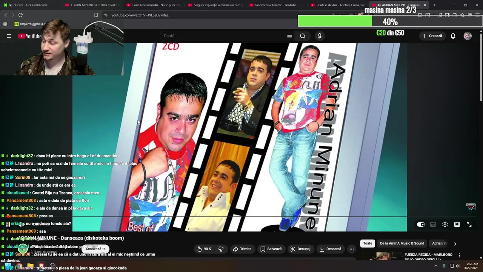Open more actions ellipsis beside Descarcă

[351, 249]
